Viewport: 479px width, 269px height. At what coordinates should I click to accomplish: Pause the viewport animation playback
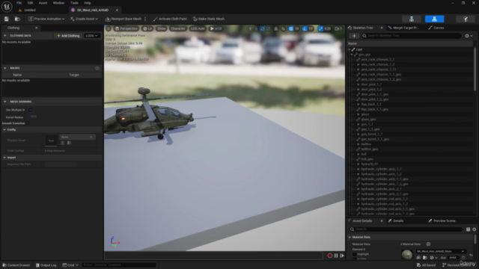tap(336, 256)
